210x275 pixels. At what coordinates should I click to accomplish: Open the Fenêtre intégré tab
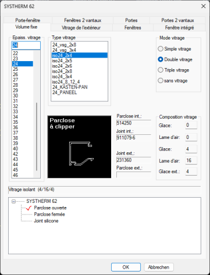click(179, 28)
